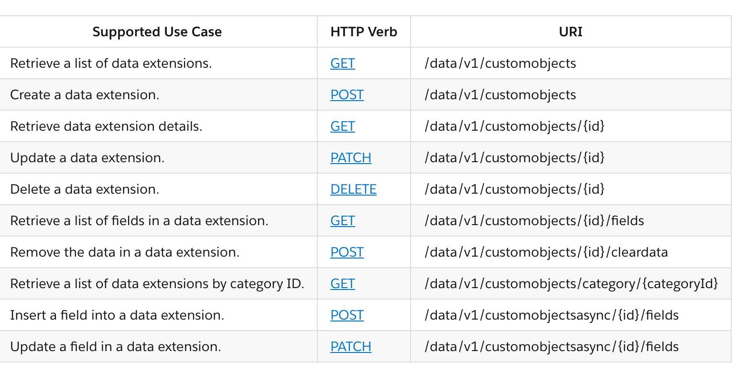
Task: Click 'Update a field in a data extension.' text
Action: [115, 347]
